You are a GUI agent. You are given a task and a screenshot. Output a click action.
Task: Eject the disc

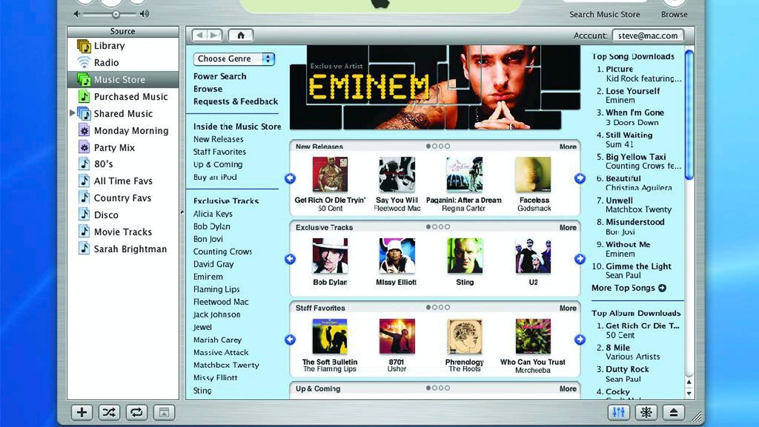[x=674, y=412]
